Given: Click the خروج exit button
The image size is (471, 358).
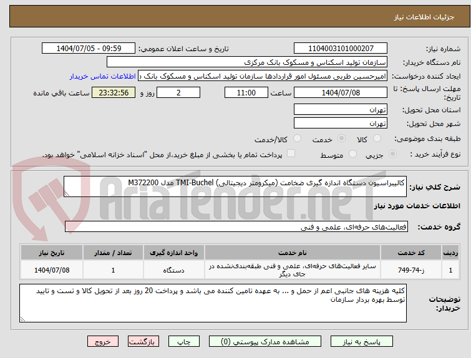Looking at the screenshot, I should coord(103,342).
